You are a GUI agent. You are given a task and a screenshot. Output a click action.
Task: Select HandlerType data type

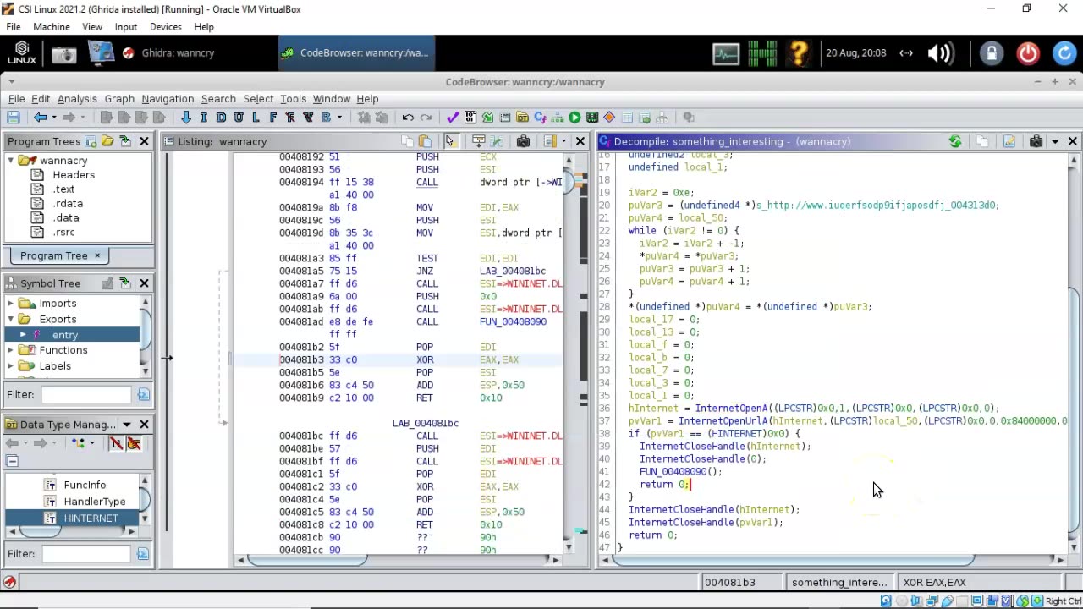[95, 502]
